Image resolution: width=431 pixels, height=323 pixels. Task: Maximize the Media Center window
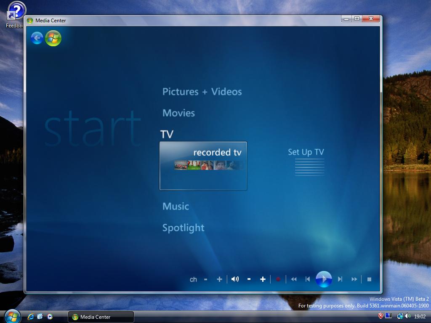coord(357,19)
